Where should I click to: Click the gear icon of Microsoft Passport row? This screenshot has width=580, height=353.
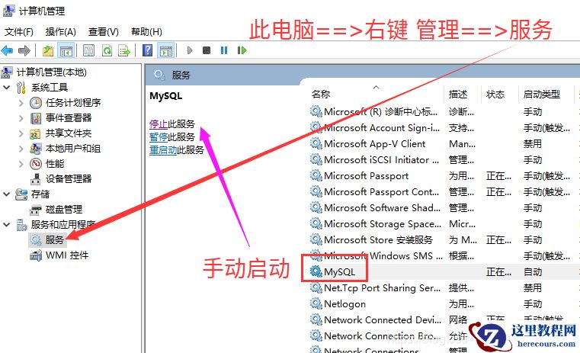[316, 175]
